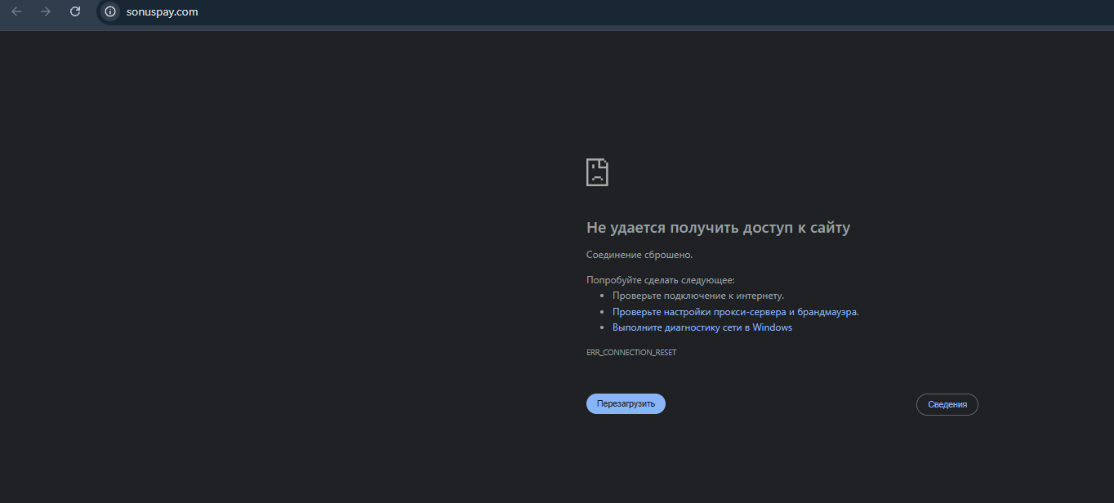This screenshot has height=503, width=1114.
Task: Click the forward navigation arrow
Action: pos(46,11)
